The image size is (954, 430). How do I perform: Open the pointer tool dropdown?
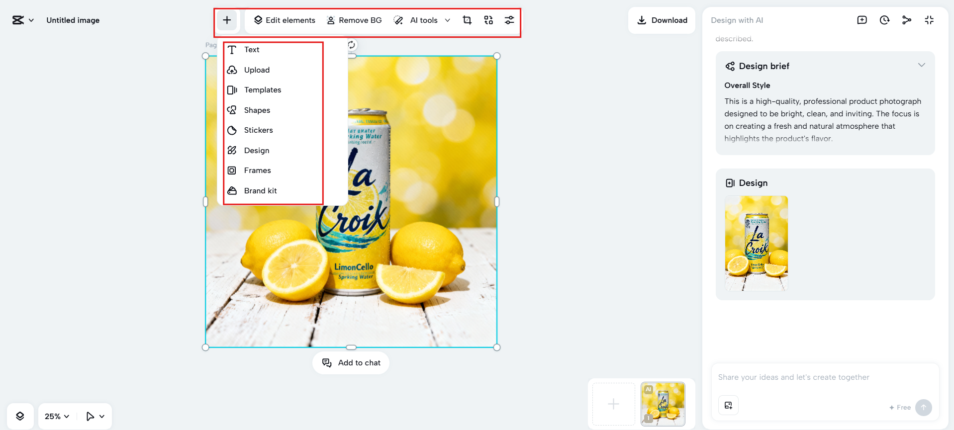pos(95,416)
